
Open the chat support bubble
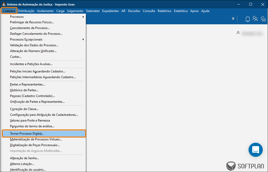click(256, 150)
